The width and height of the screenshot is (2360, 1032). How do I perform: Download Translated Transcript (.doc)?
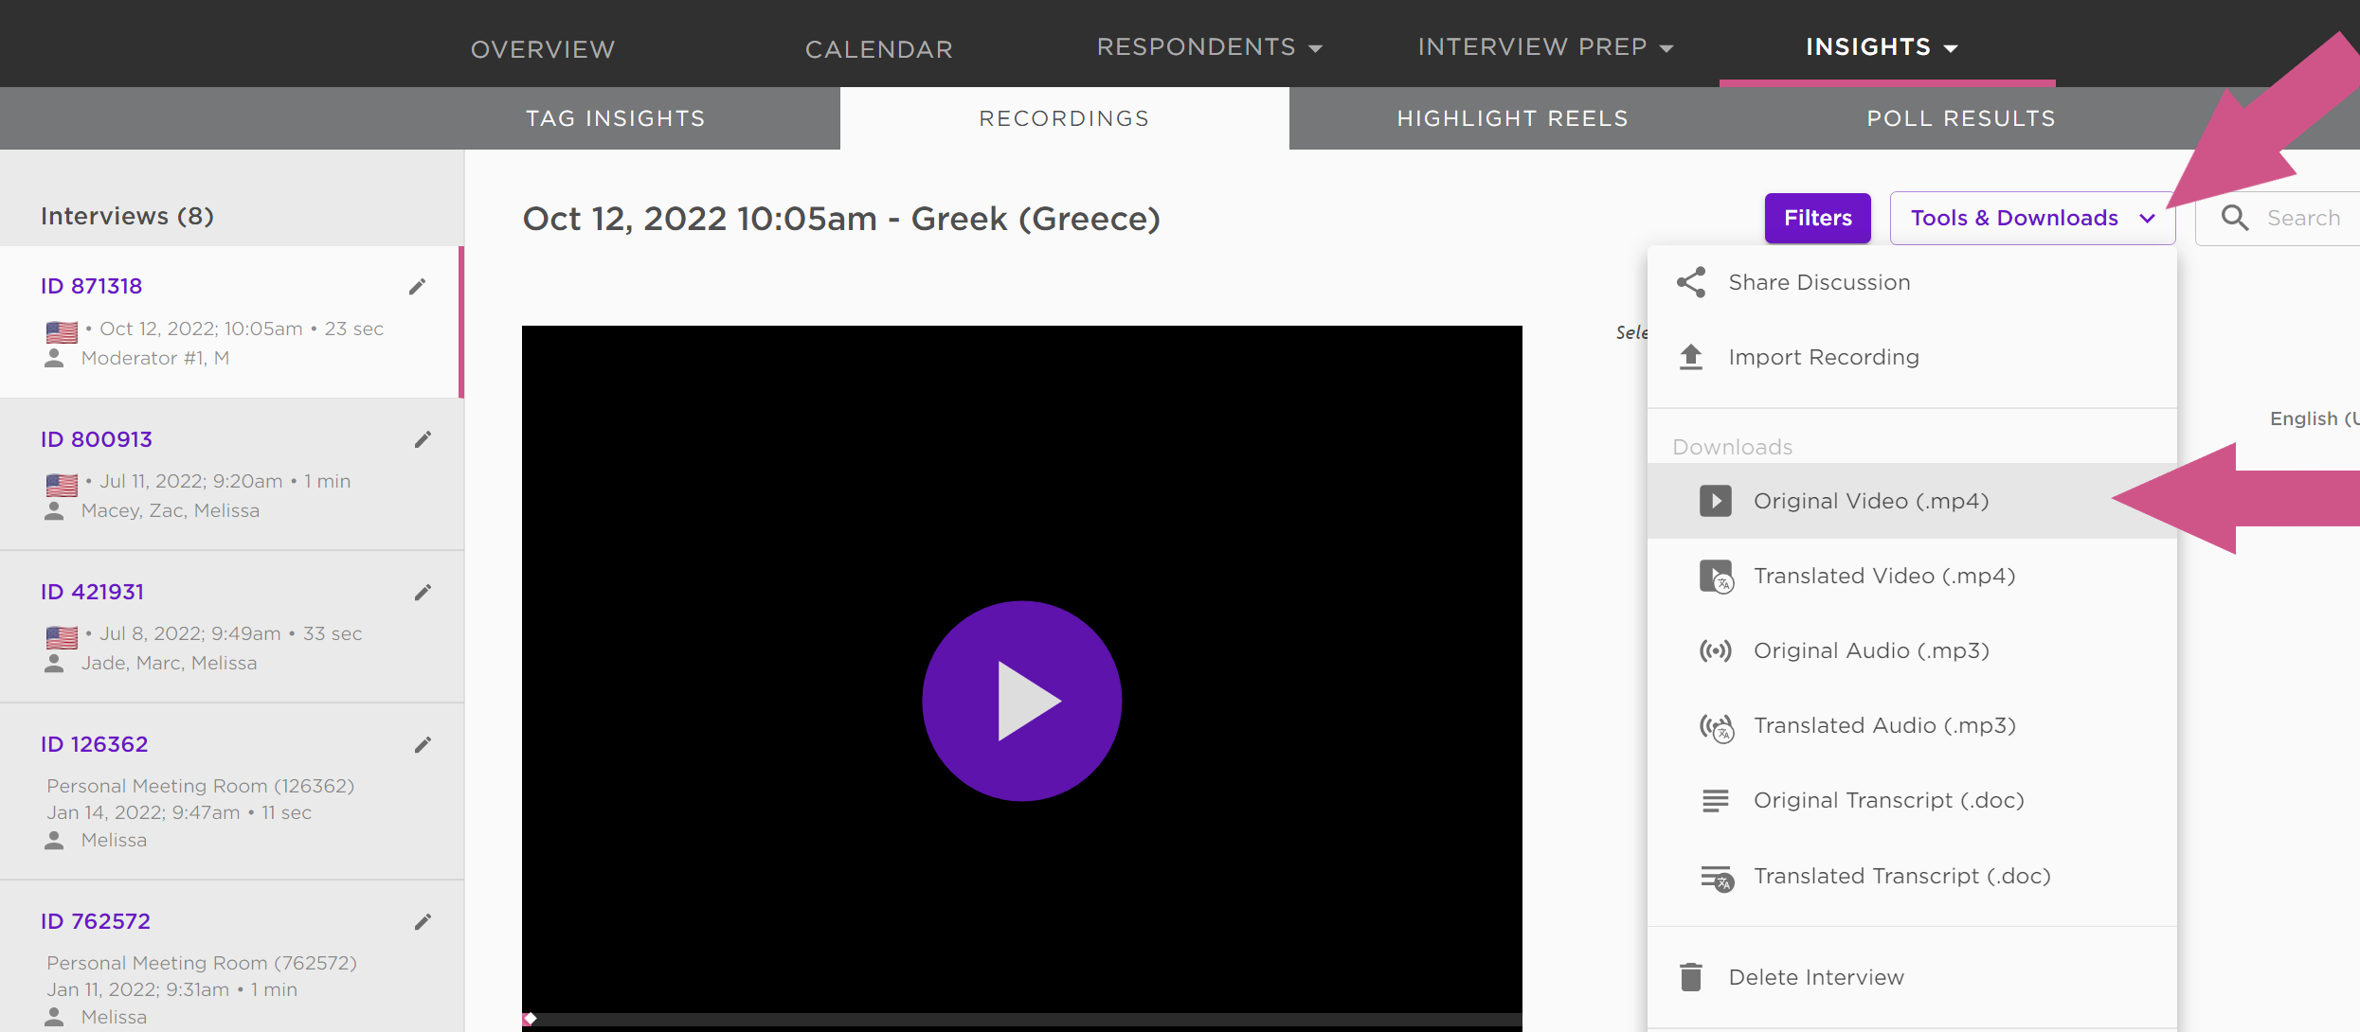[x=1912, y=876]
